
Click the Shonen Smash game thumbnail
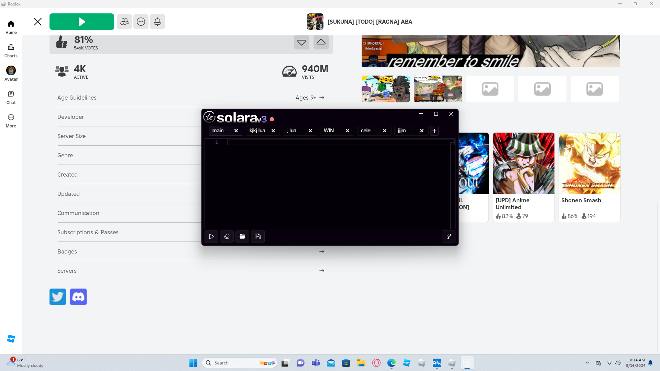[x=589, y=164]
